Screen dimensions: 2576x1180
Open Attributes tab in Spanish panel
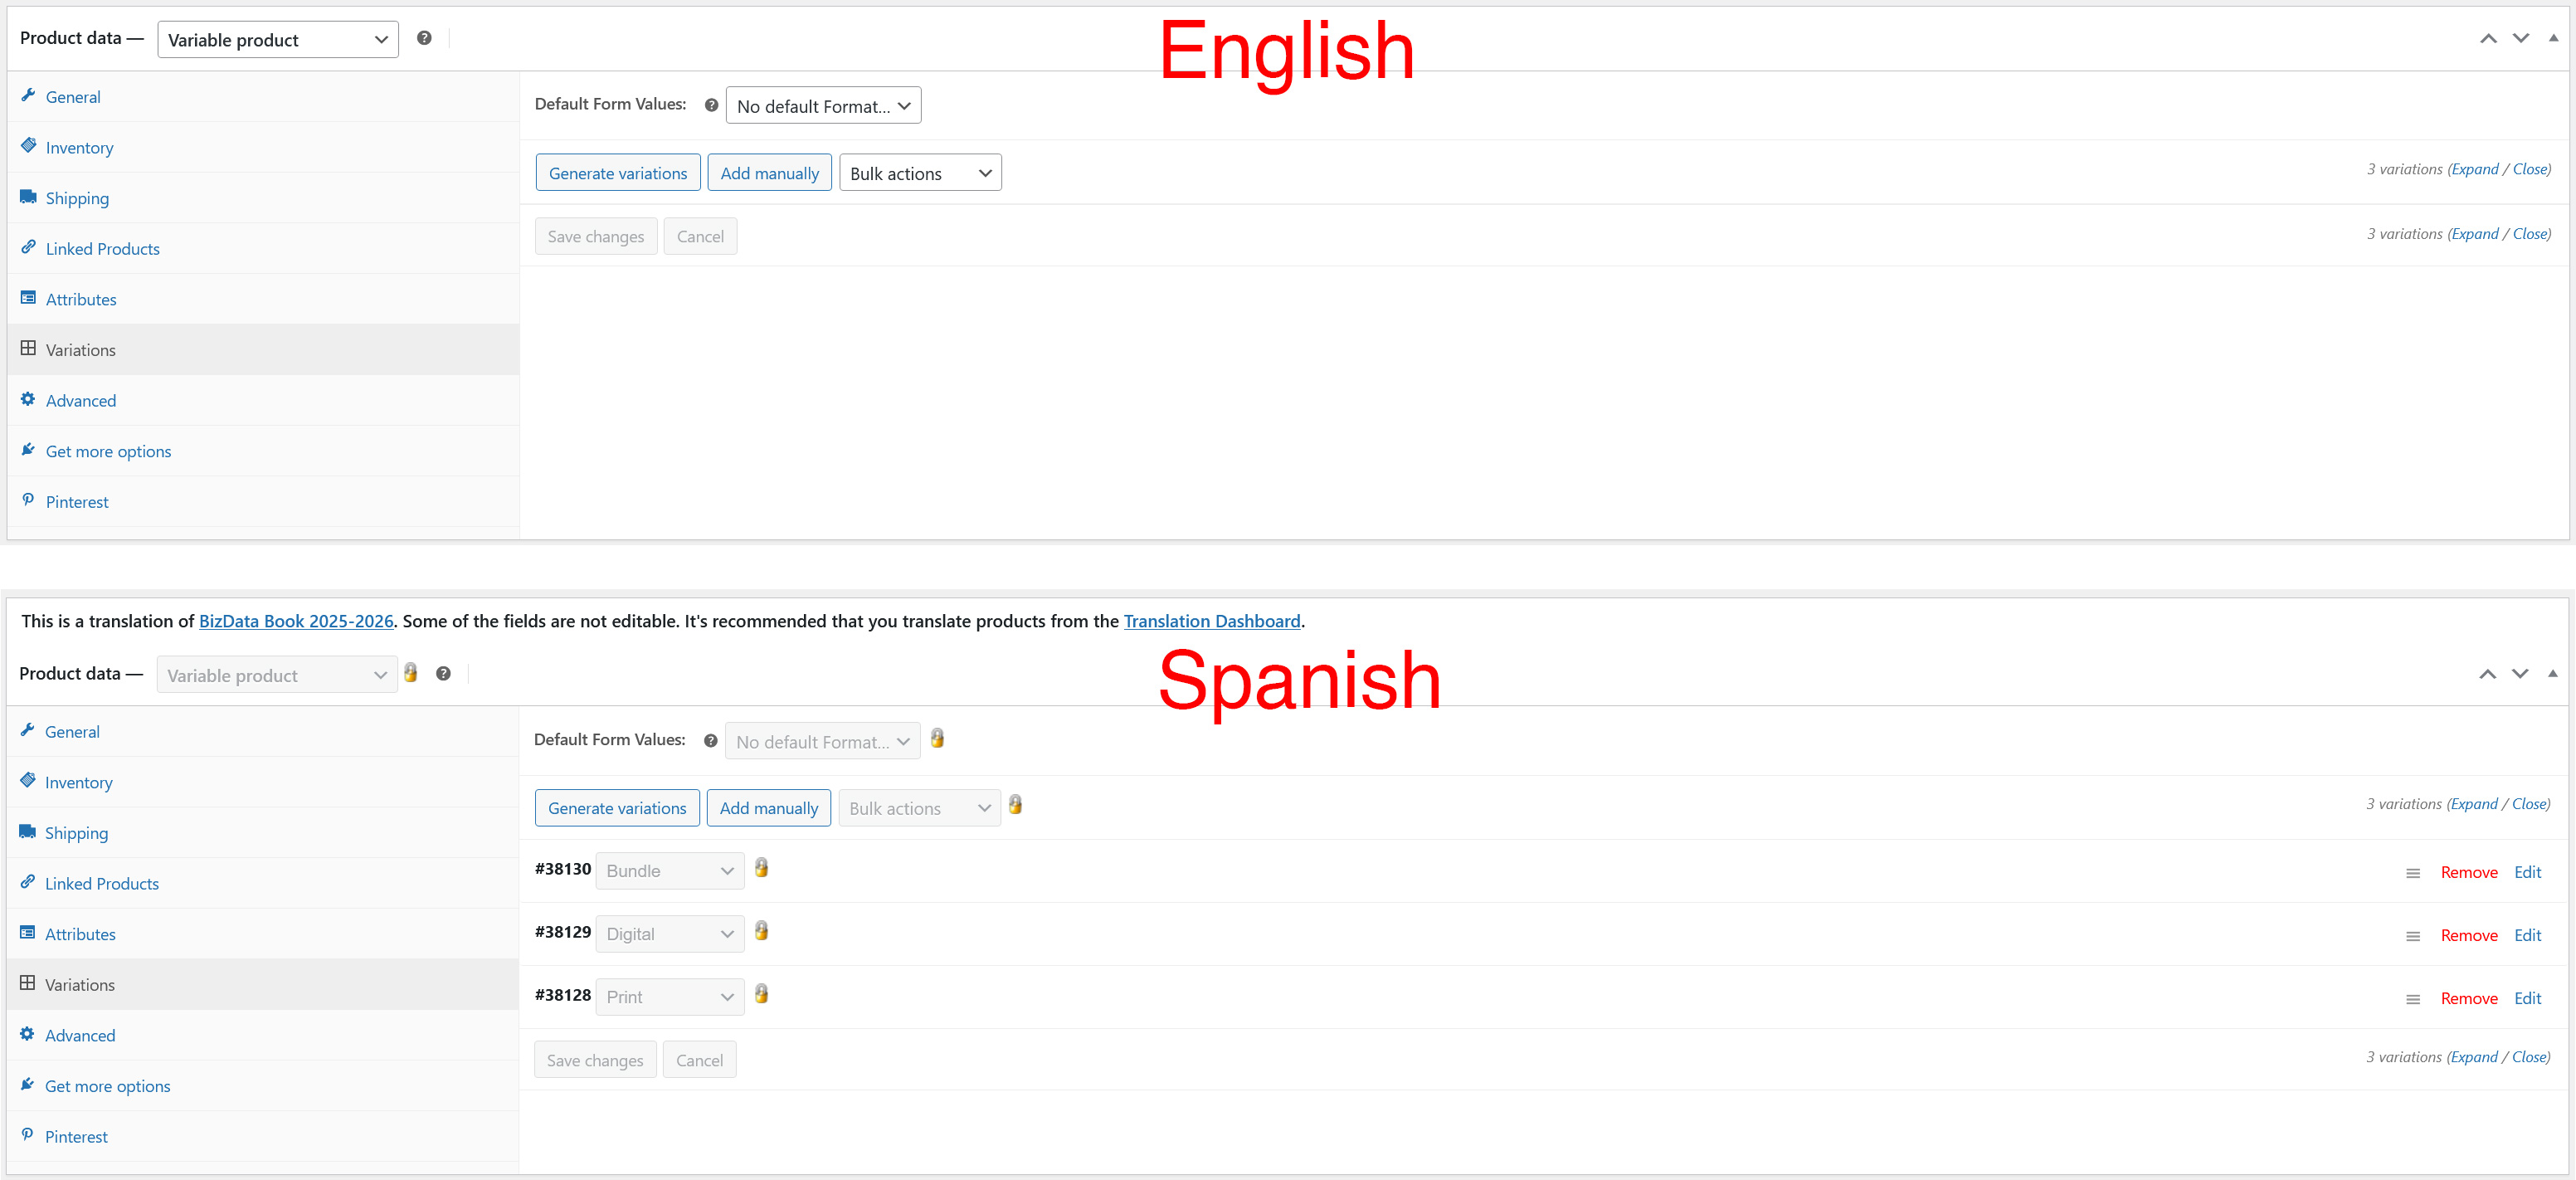80,934
